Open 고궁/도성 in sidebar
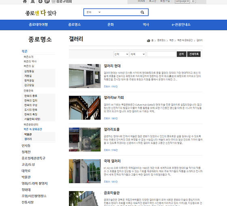 pos(28,164)
